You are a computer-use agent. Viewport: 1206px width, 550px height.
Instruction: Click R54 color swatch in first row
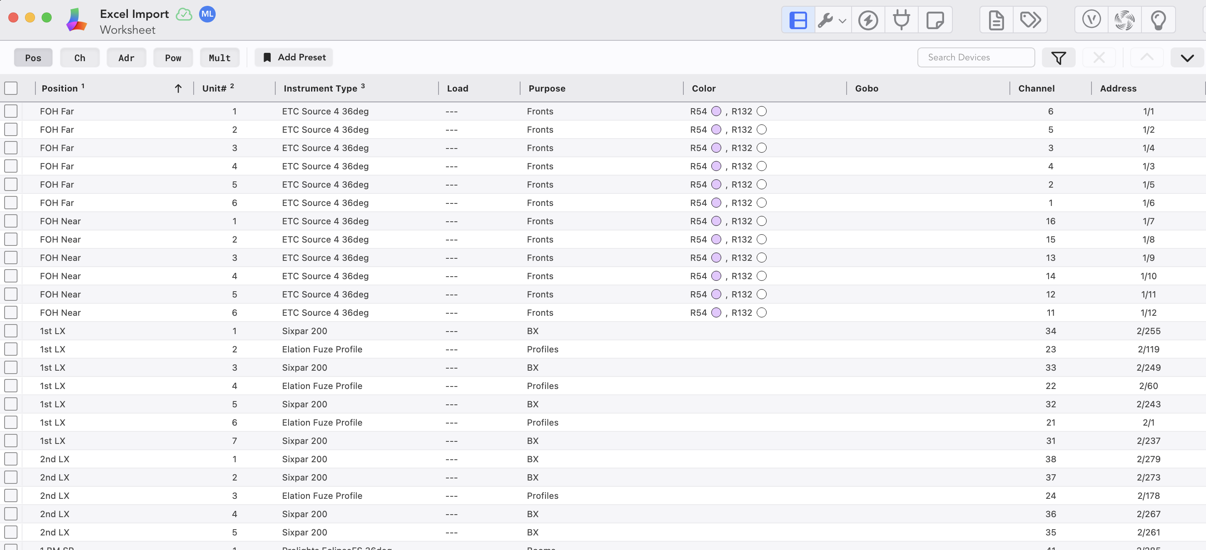716,111
